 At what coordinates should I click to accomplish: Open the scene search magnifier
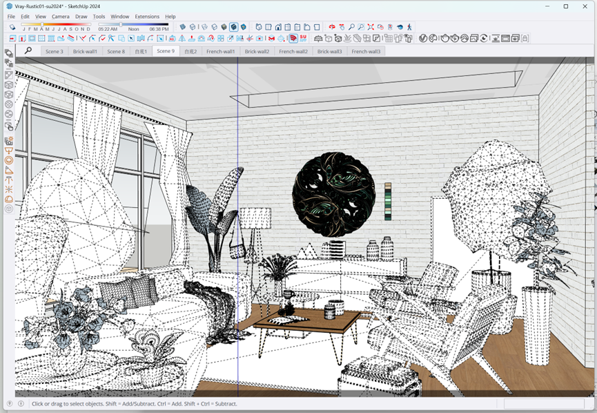tap(28, 50)
